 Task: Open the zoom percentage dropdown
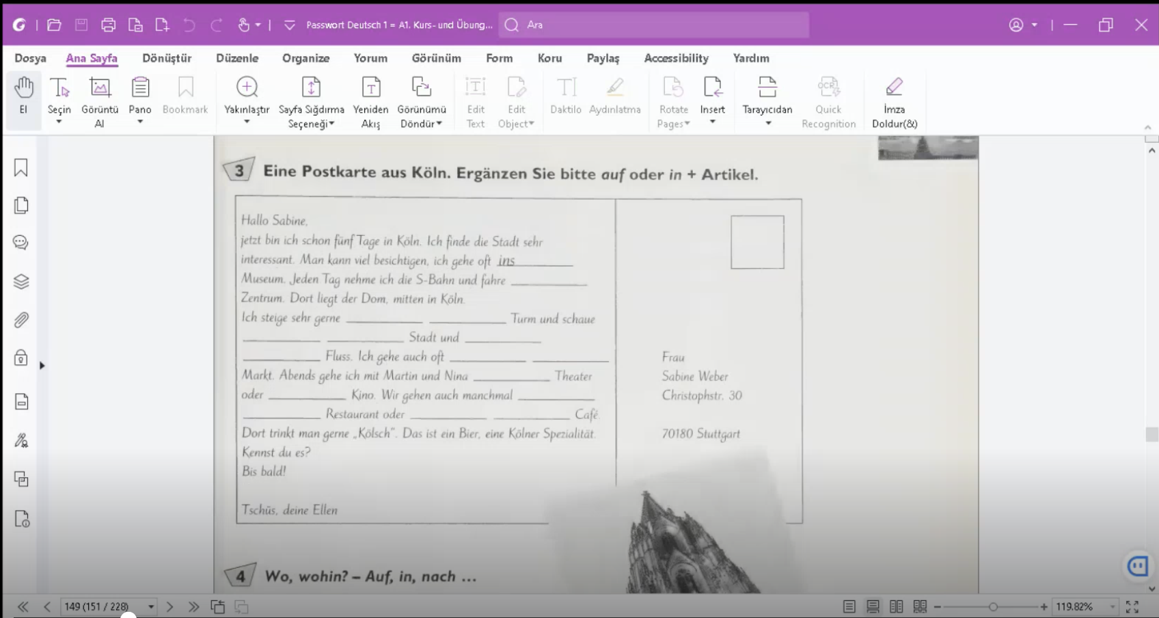(1113, 606)
